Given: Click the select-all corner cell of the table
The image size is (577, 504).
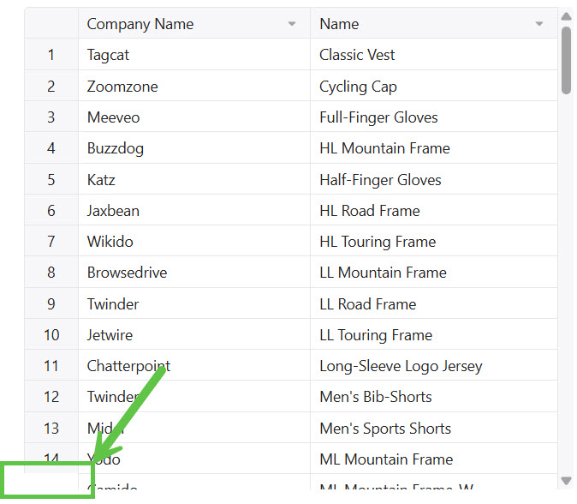Looking at the screenshot, I should pos(51,24).
